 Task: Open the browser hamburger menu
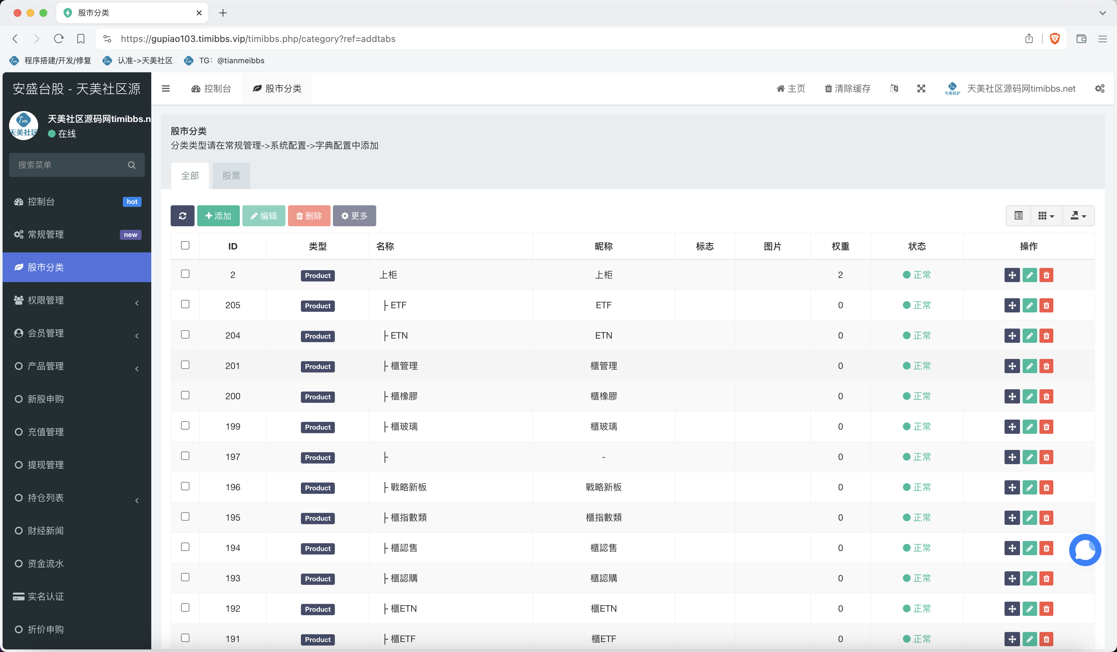pyautogui.click(x=1103, y=39)
